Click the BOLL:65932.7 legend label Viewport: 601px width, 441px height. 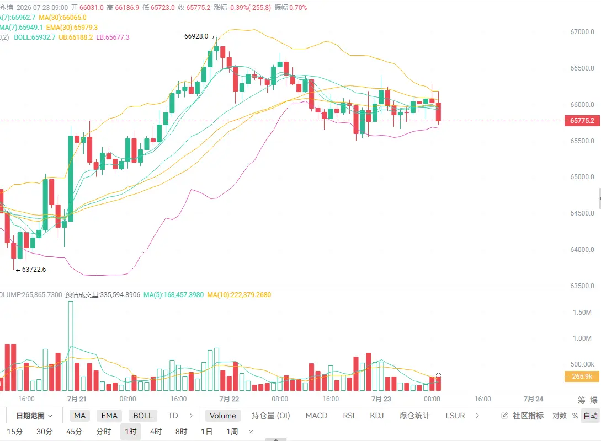[x=35, y=37]
